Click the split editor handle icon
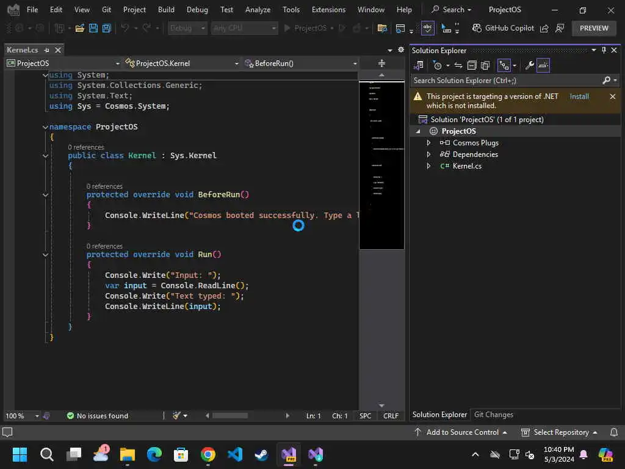This screenshot has width=625, height=469. 381,64
